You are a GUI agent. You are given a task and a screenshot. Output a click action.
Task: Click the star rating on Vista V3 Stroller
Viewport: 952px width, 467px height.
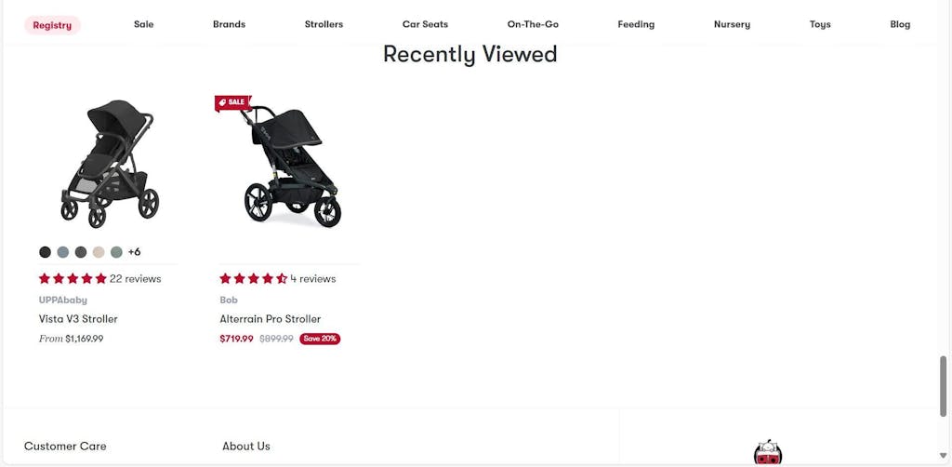pos(73,279)
